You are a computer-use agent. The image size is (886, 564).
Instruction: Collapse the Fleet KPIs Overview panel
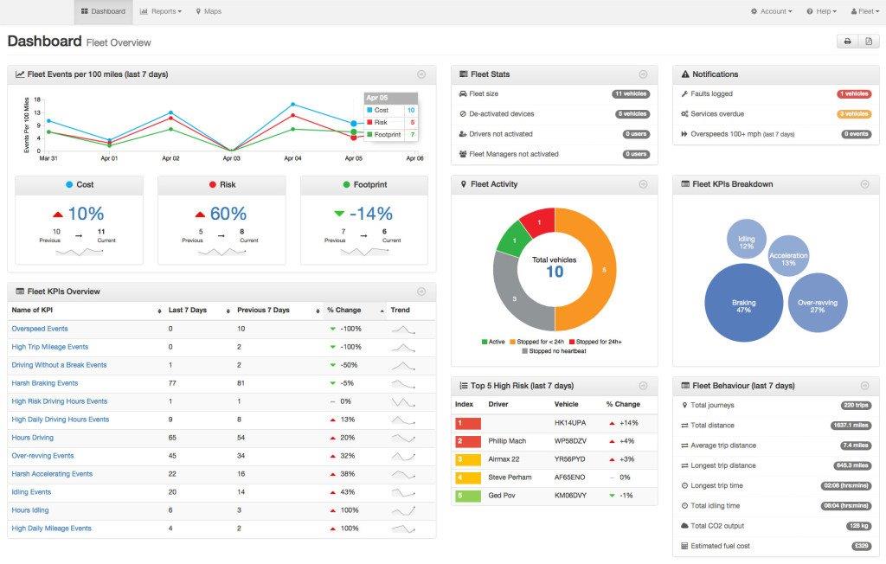422,291
